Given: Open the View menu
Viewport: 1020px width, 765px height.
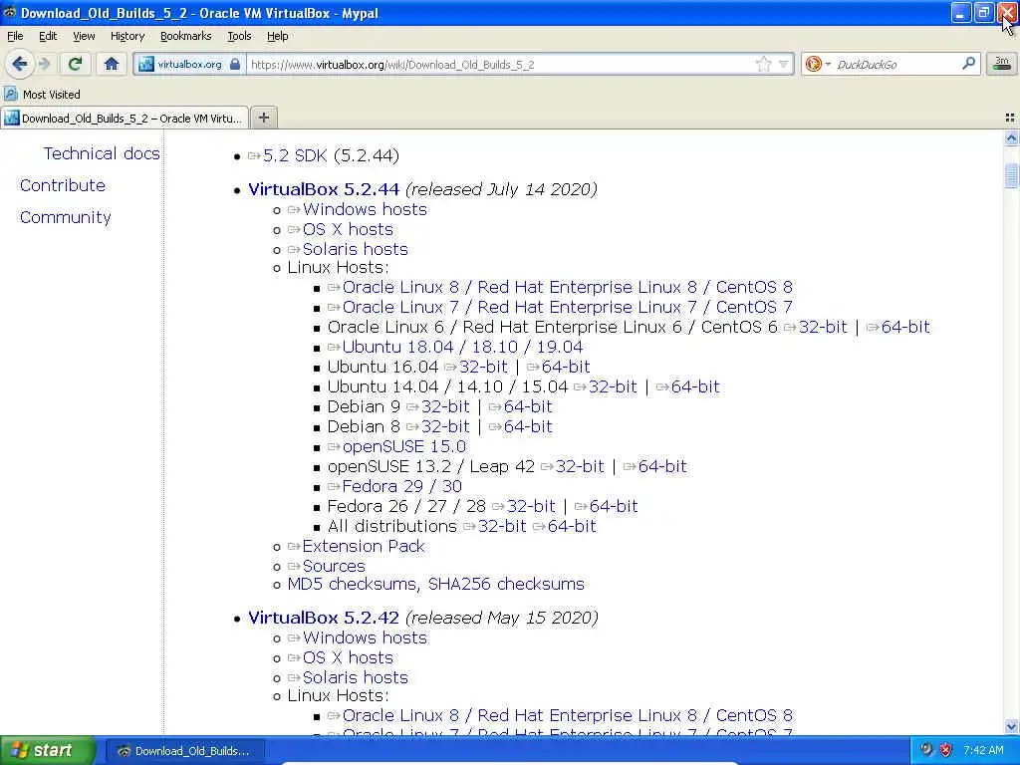Looking at the screenshot, I should coord(84,36).
